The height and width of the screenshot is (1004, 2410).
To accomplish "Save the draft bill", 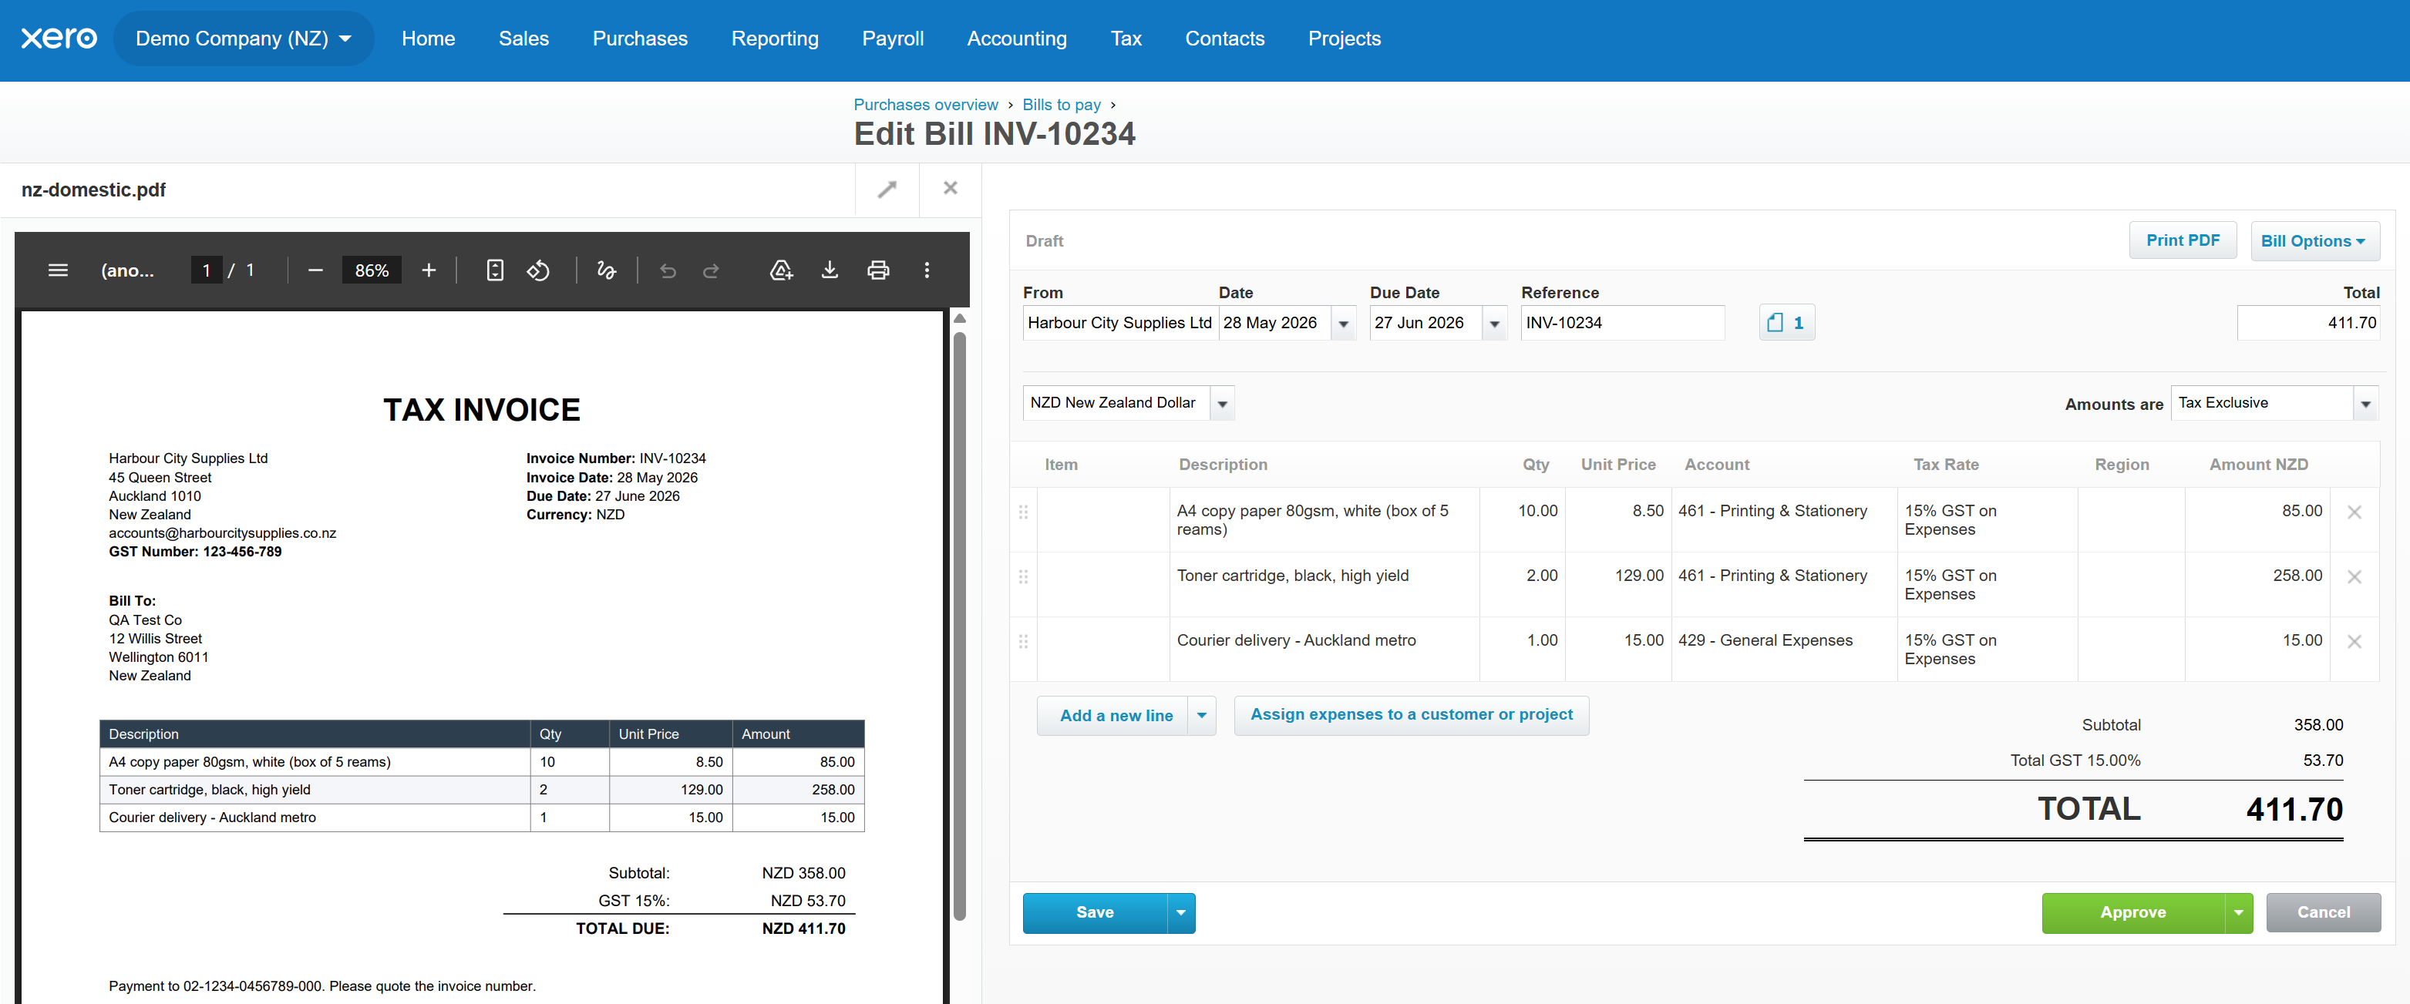I will pyautogui.click(x=1095, y=912).
